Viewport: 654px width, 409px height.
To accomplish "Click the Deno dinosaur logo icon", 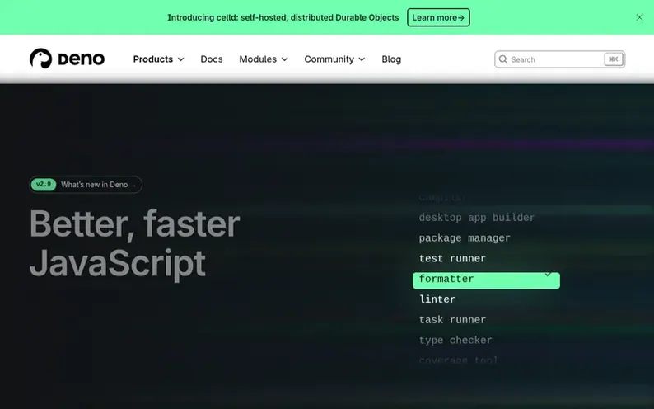I will pyautogui.click(x=40, y=59).
